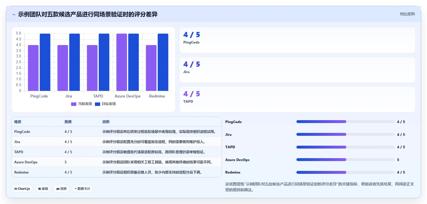
Task: Click Redmine label beside its progress bar
Action: click(233, 172)
